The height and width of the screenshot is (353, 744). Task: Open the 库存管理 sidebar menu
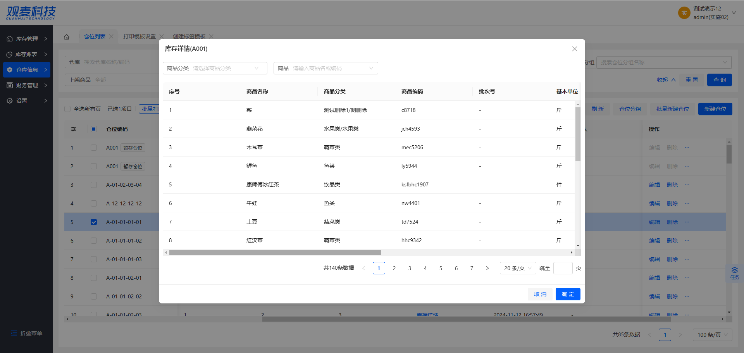27,39
